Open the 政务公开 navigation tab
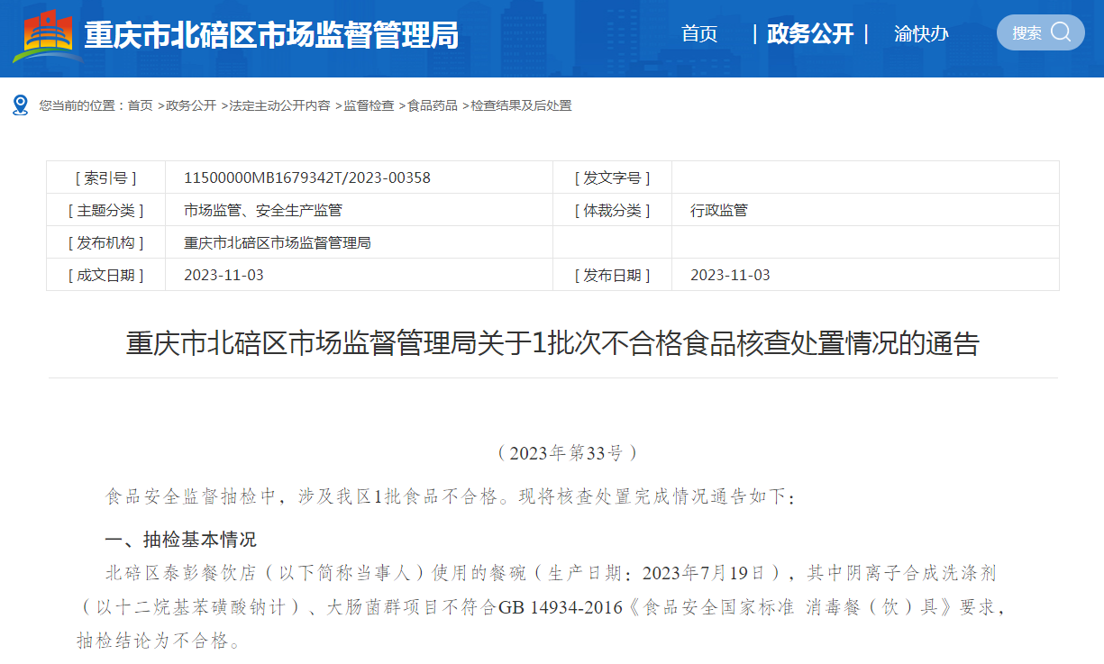This screenshot has height=664, width=1104. click(809, 34)
